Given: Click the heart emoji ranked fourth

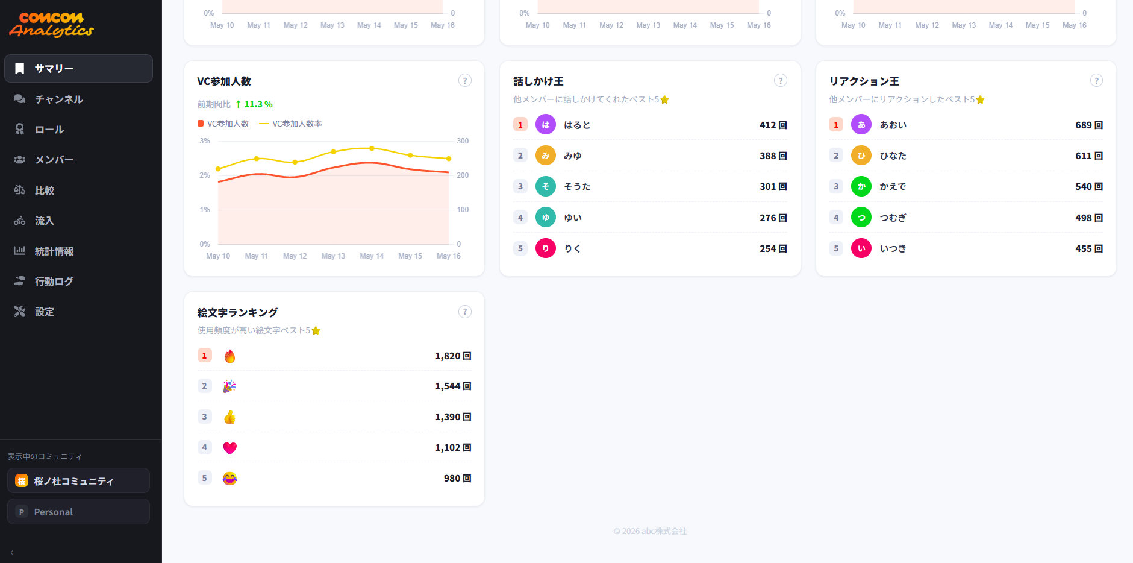Looking at the screenshot, I should (x=229, y=448).
